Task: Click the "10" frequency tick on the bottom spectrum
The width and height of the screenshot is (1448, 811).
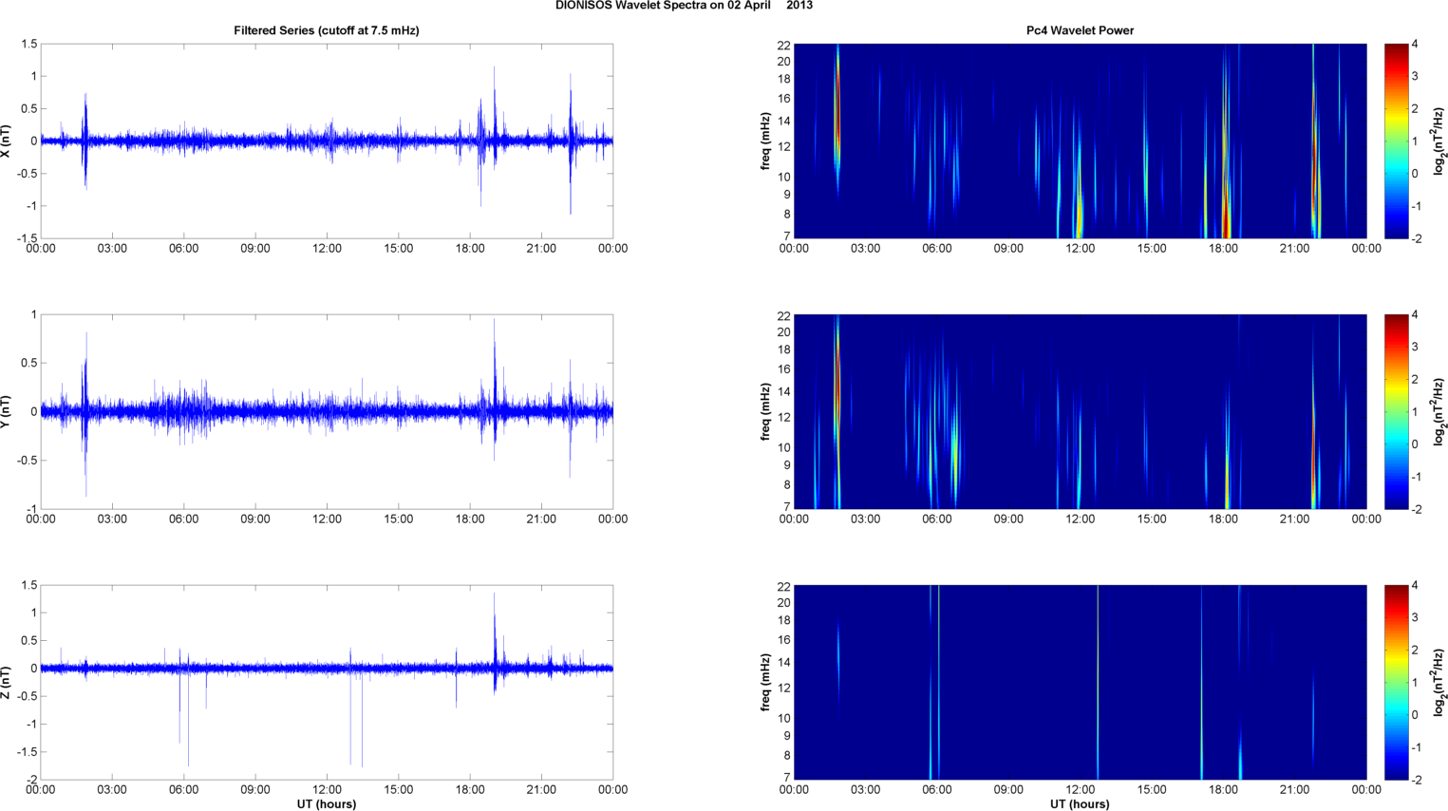Action: [x=784, y=718]
